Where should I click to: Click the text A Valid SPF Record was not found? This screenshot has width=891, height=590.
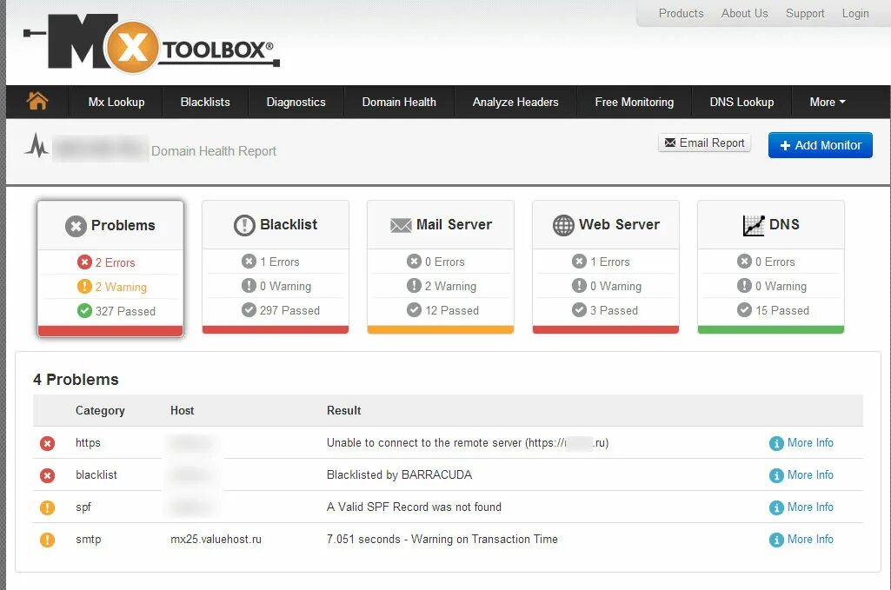[414, 507]
